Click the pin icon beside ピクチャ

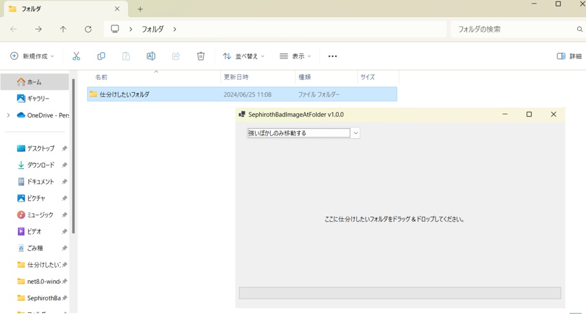(x=64, y=198)
